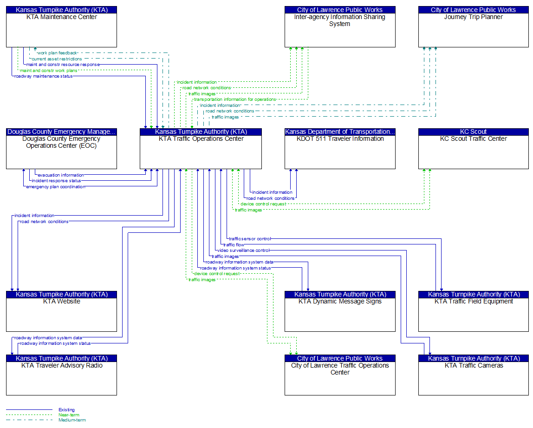Click 'device control request' label to KC Scout

point(263,204)
